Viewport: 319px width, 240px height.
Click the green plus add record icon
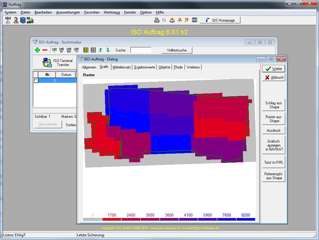(x=37, y=50)
